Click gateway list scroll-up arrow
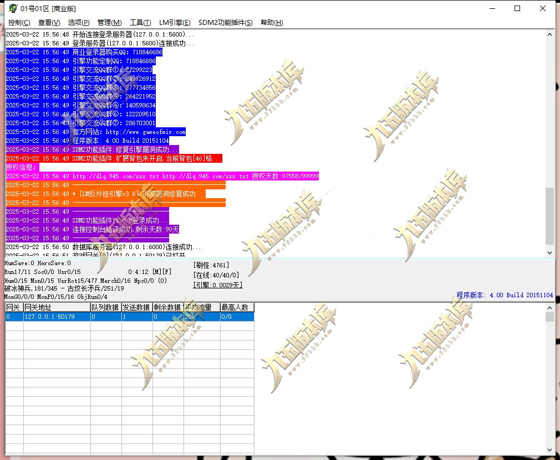 click(549, 307)
